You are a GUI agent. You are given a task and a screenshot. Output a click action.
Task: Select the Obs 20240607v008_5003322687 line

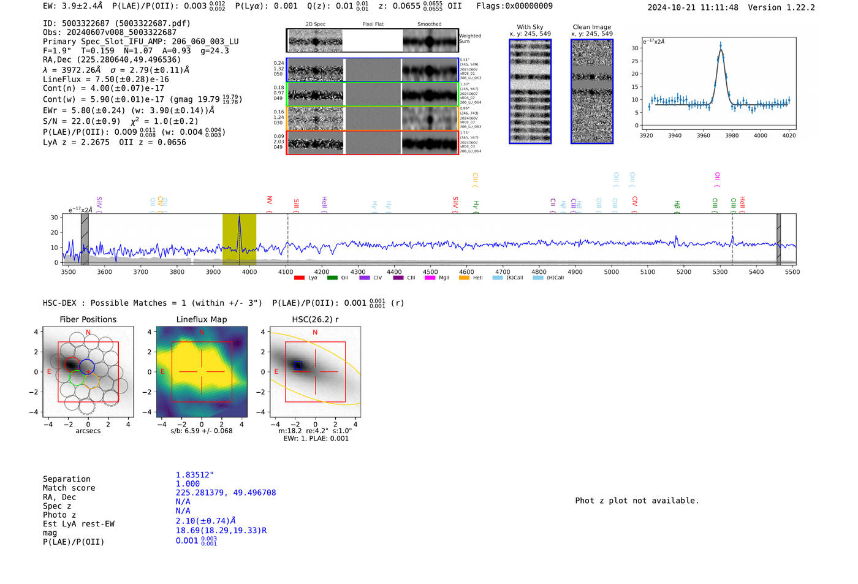pos(110,32)
